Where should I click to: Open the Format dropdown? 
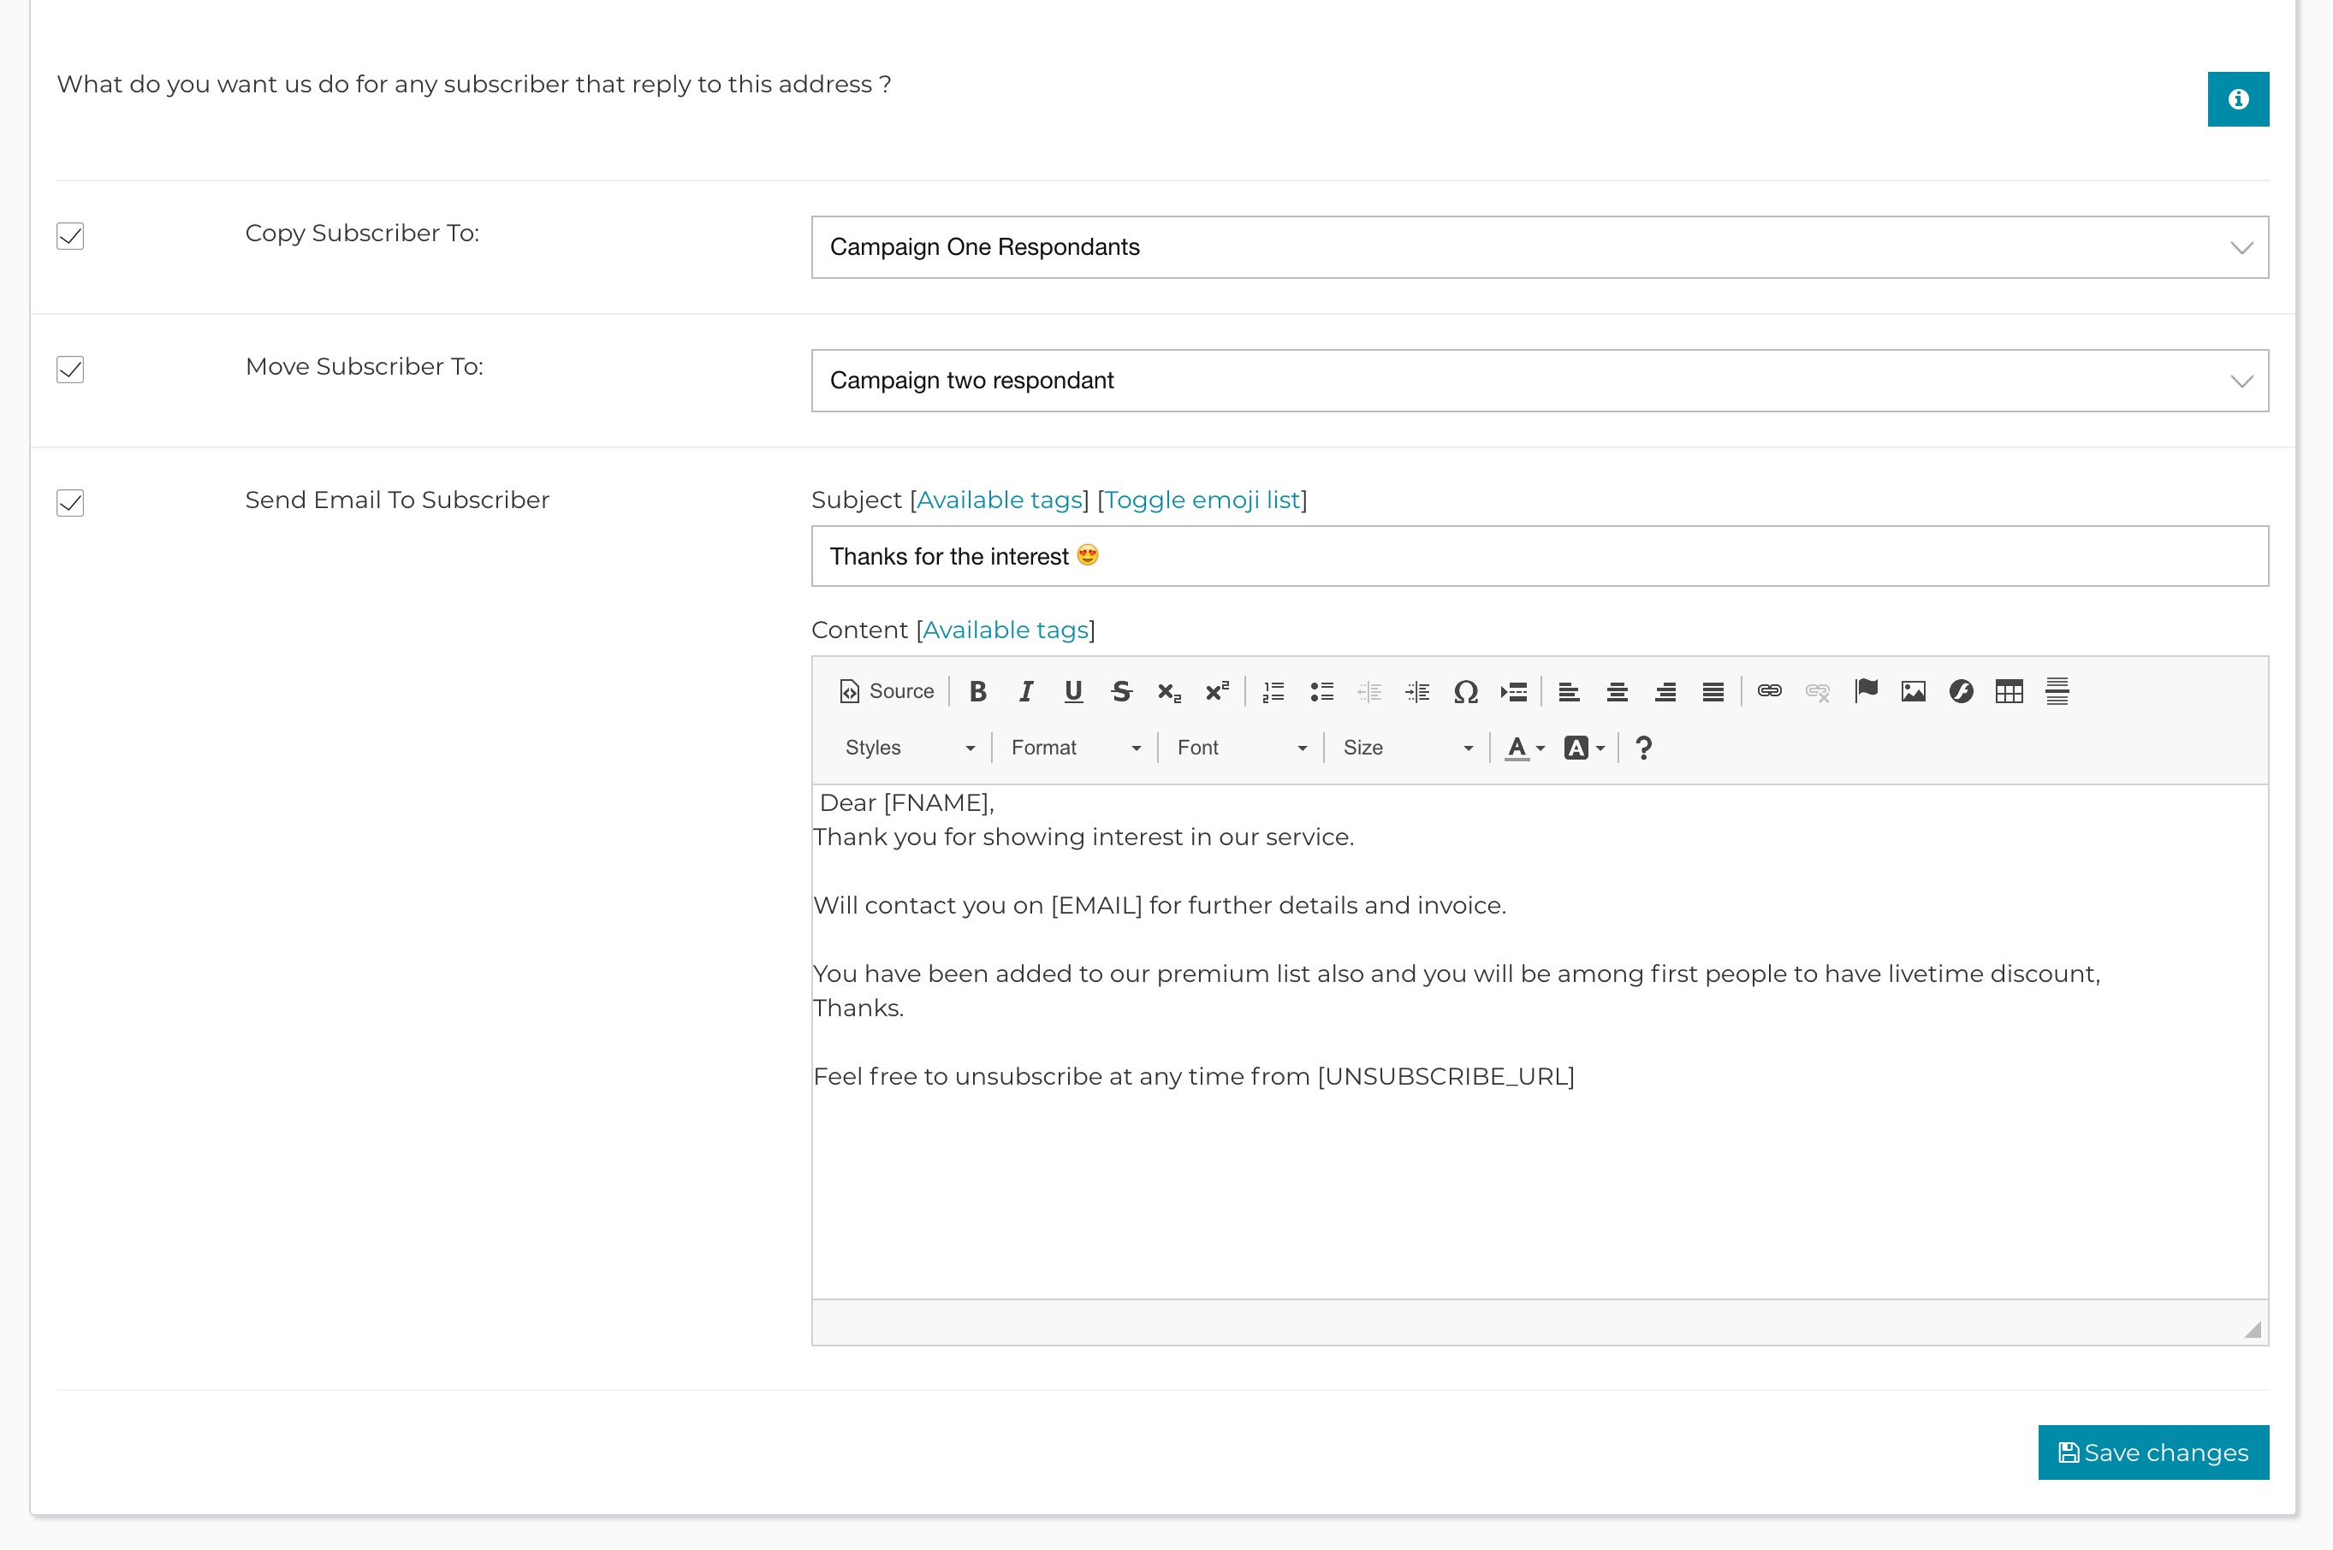(x=1075, y=748)
